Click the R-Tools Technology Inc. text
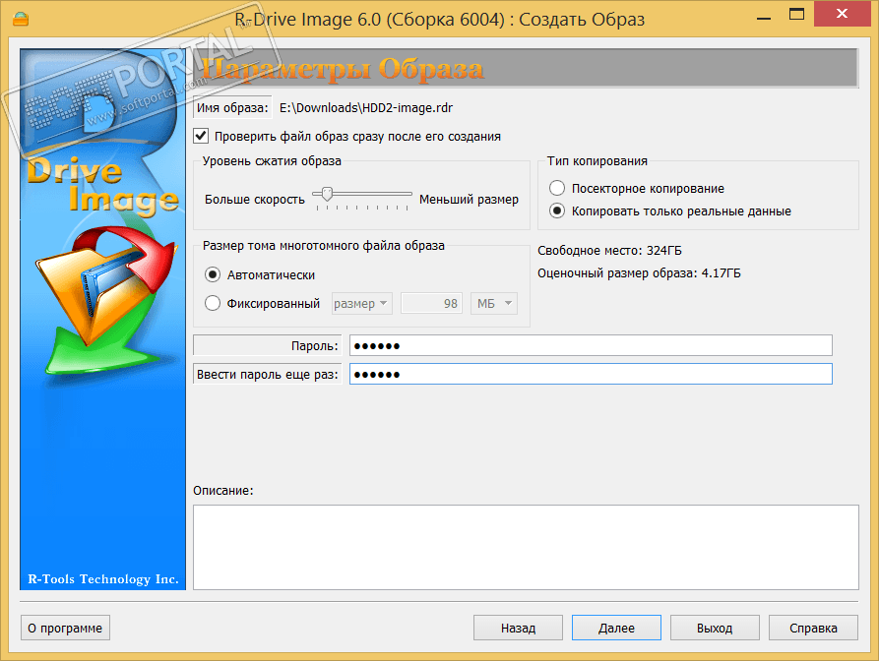The image size is (879, 661). (x=103, y=579)
